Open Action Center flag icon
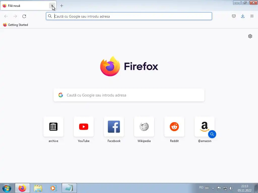The image size is (258, 193). point(219,188)
